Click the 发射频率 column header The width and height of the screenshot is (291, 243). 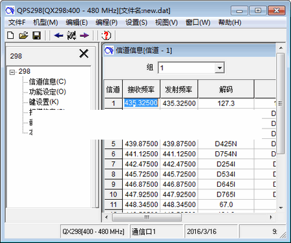click(178, 89)
